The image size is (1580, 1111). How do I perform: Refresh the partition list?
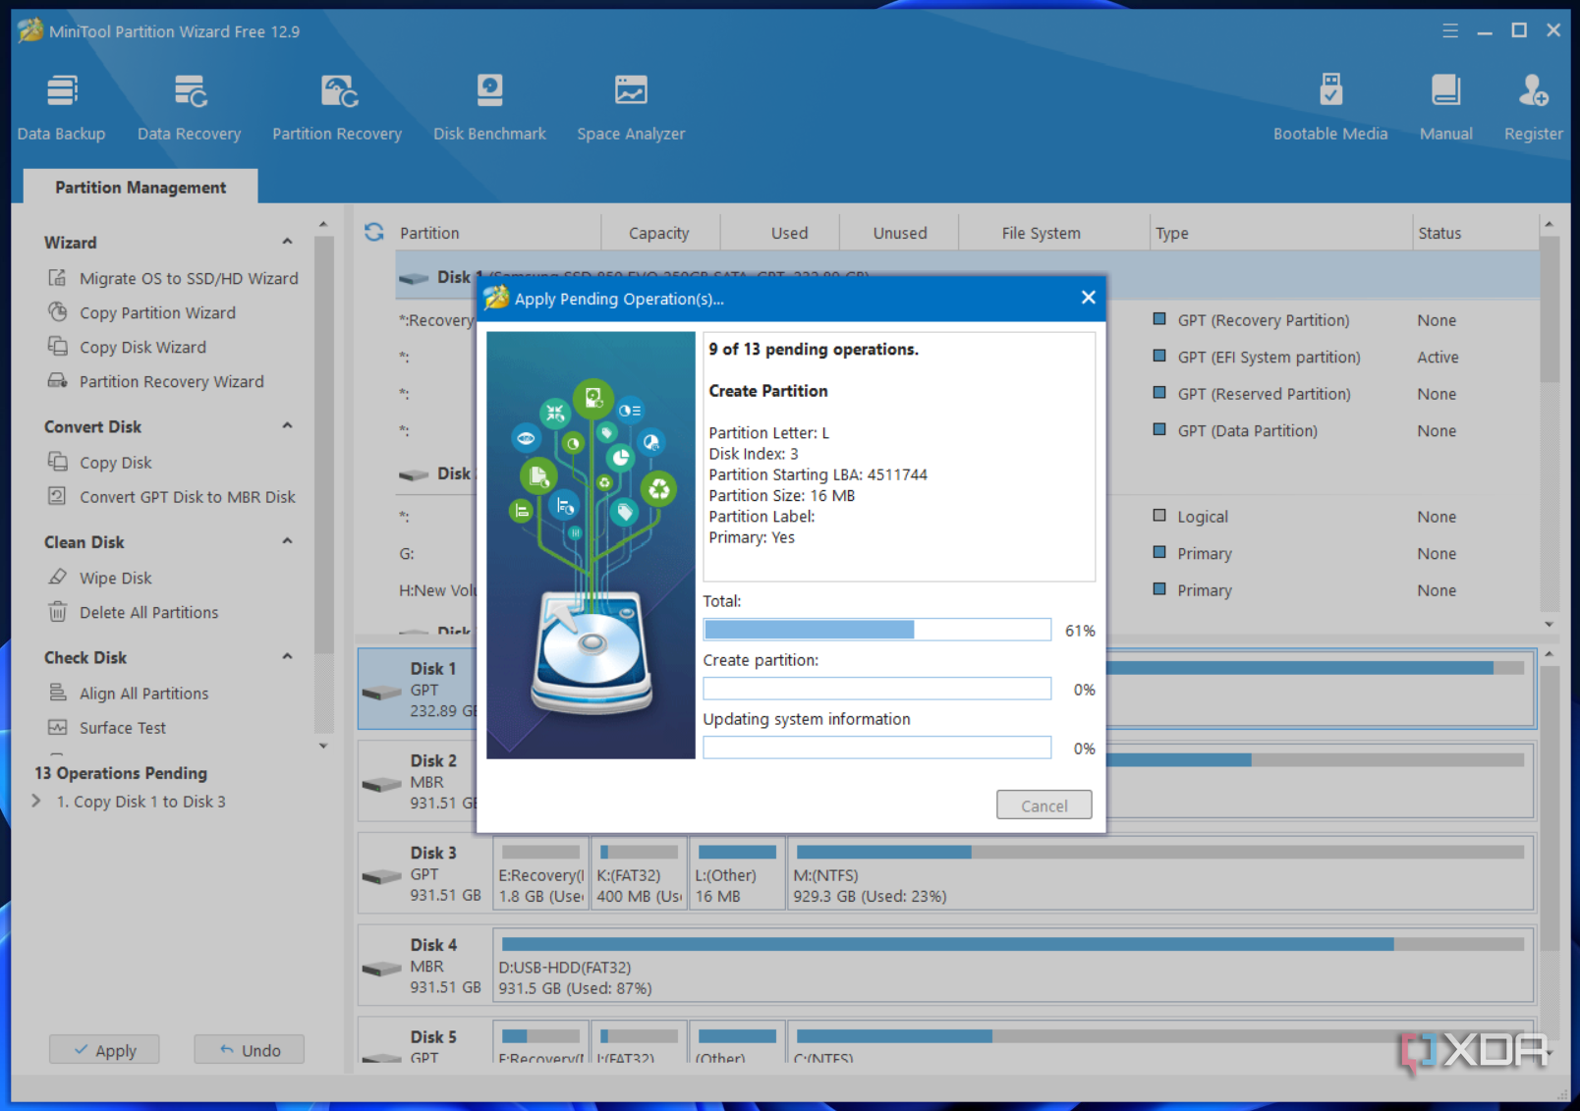(x=374, y=232)
